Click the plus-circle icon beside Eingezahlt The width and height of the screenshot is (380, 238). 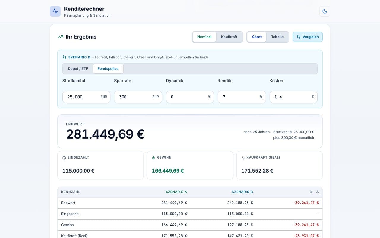[x=64, y=158]
